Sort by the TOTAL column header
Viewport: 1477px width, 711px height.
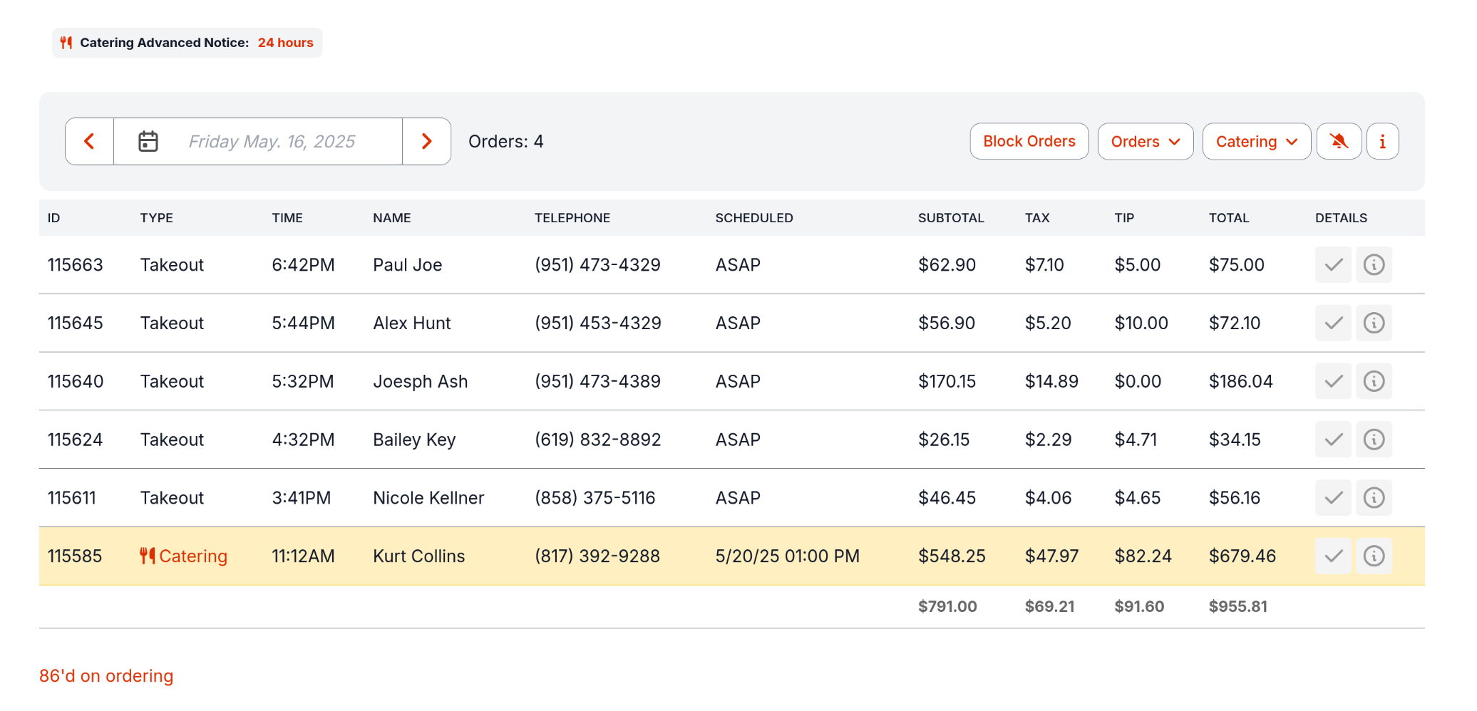1228,217
